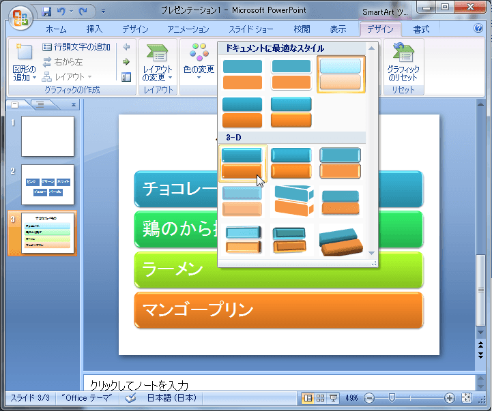
Task: Save the presentation with the floppy icon
Action: point(46,12)
